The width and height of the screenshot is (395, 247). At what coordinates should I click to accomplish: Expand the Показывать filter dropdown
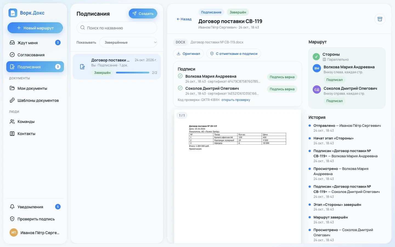128,43
